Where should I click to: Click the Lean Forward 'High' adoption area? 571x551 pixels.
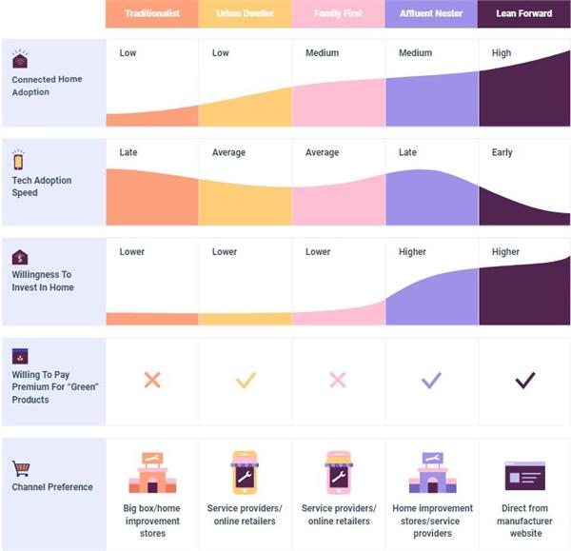click(x=524, y=95)
